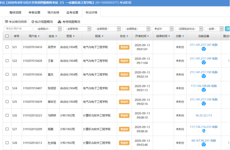The width and height of the screenshot is (230, 150).
Task: Click Chrome browser icon in row 521
Action: (204, 49)
